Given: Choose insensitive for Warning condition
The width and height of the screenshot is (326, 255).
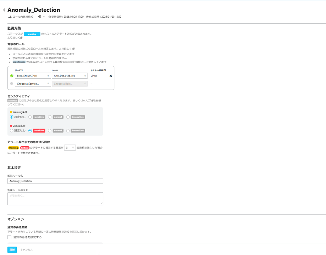Looking at the screenshot, I should (68, 117).
